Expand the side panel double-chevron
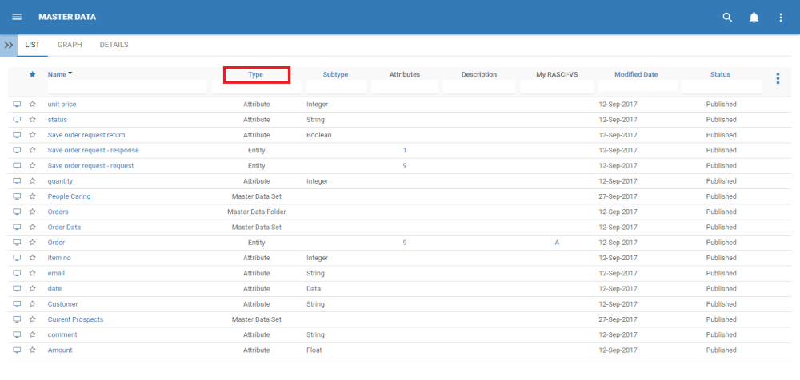800x380 pixels. pyautogui.click(x=9, y=45)
